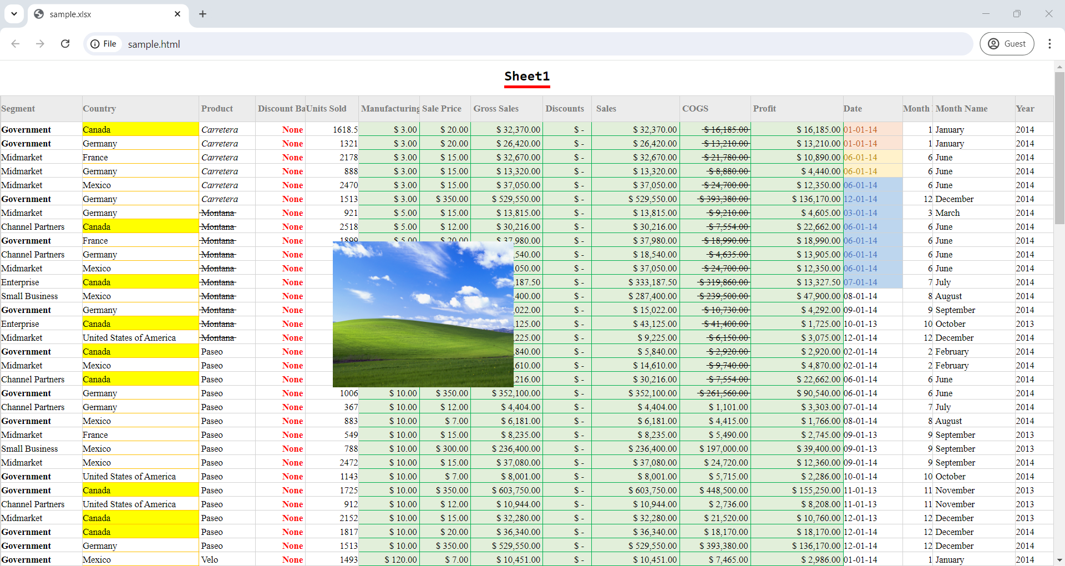Select the Velo product cell
Viewport: 1065px width, 566px height.
coord(227,559)
